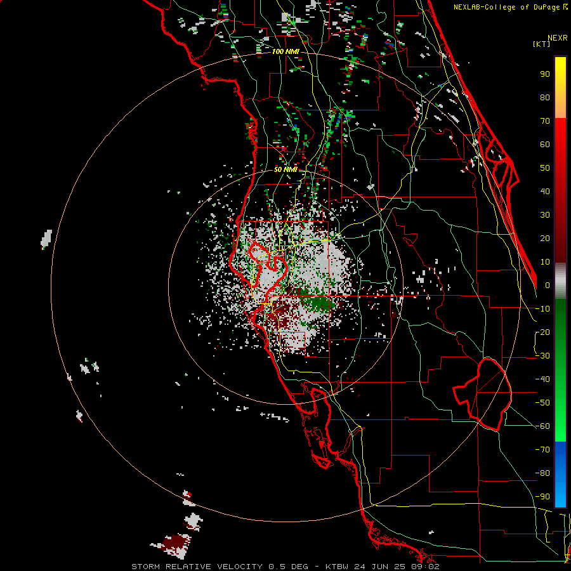
Task: Click the positive 90 scale value
Action: coord(545,74)
